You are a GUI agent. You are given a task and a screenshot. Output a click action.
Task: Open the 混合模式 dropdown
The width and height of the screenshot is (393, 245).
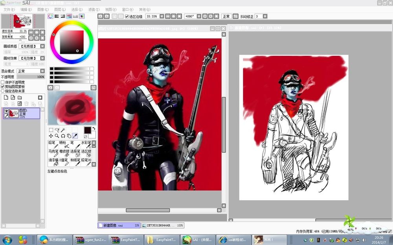pyautogui.click(x=42, y=71)
